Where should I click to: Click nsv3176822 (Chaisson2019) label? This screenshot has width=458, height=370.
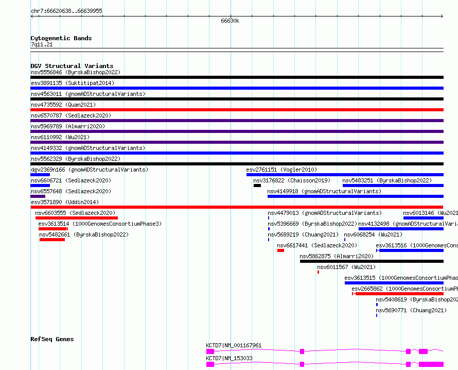pos(292,180)
